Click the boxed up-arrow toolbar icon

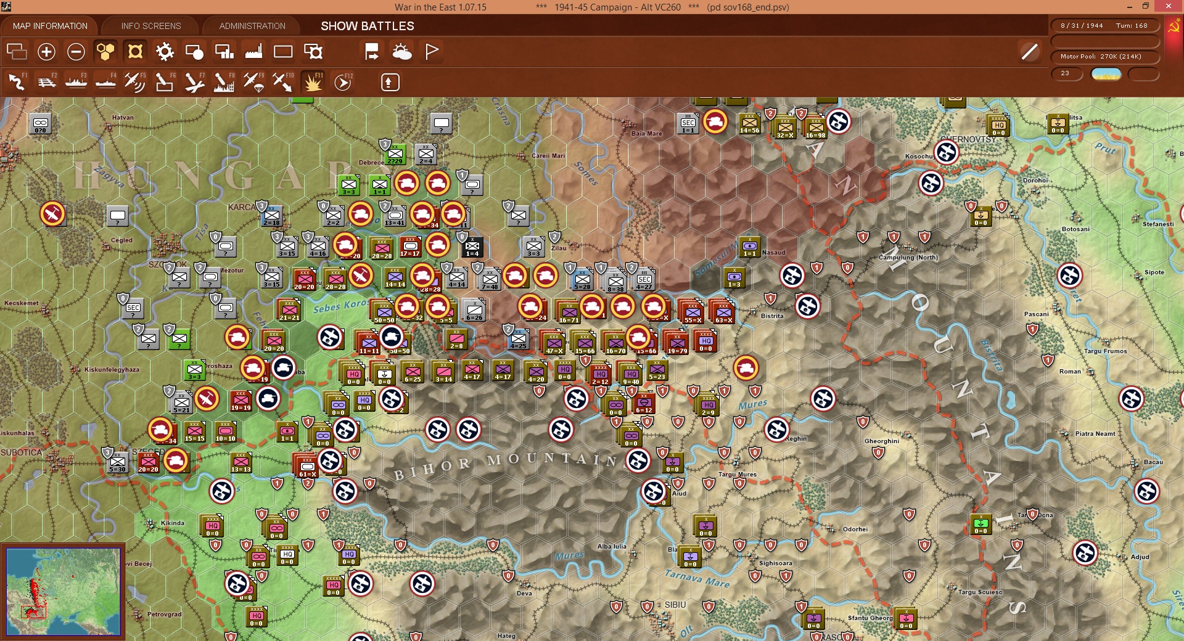pos(390,82)
